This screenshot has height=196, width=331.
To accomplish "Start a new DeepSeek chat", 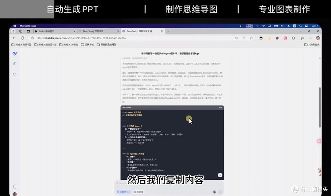I will click(15, 74).
